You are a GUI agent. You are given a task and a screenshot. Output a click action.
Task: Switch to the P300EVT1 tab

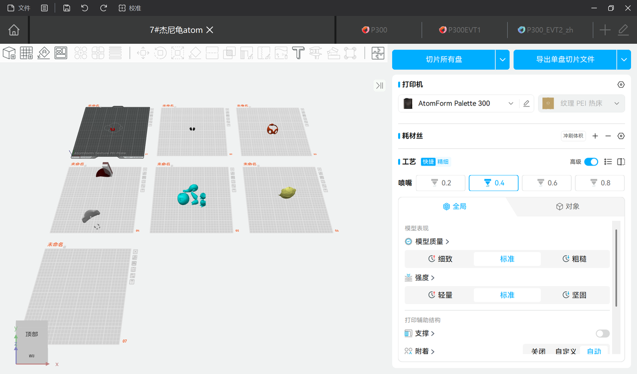pyautogui.click(x=459, y=30)
